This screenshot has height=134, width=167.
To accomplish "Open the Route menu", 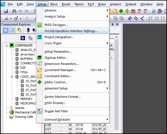I will click(66, 4).
